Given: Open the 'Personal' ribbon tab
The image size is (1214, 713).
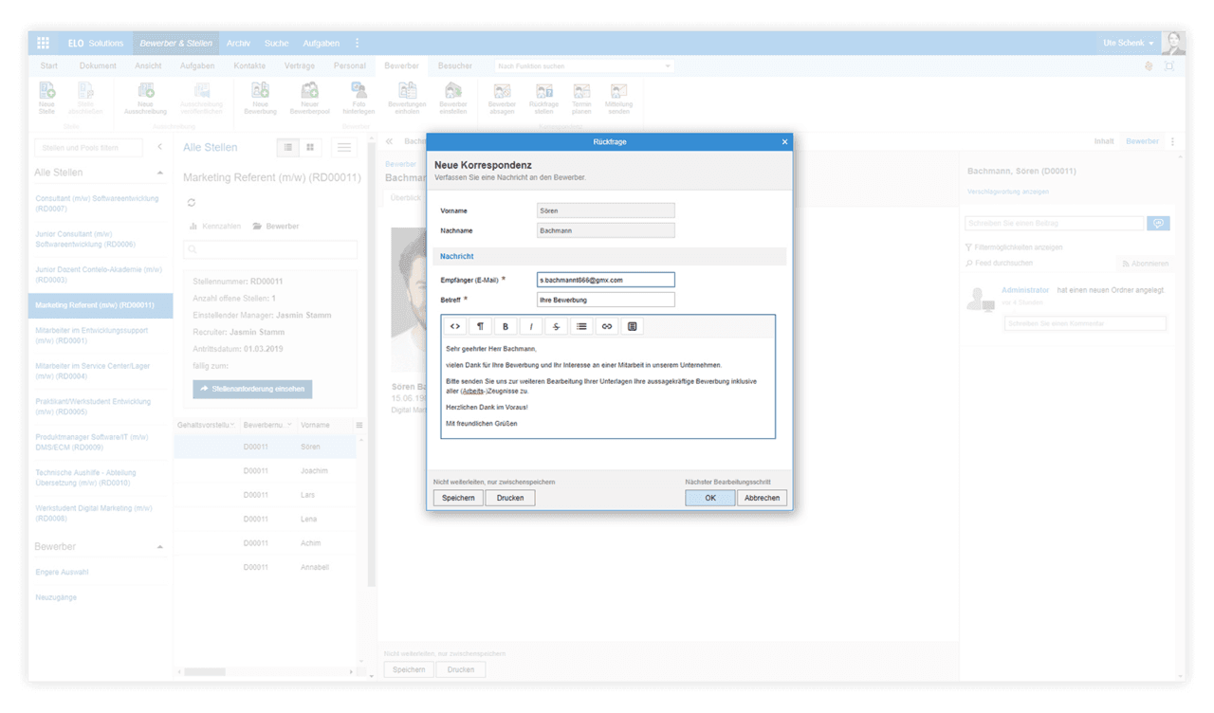Looking at the screenshot, I should click(x=349, y=65).
